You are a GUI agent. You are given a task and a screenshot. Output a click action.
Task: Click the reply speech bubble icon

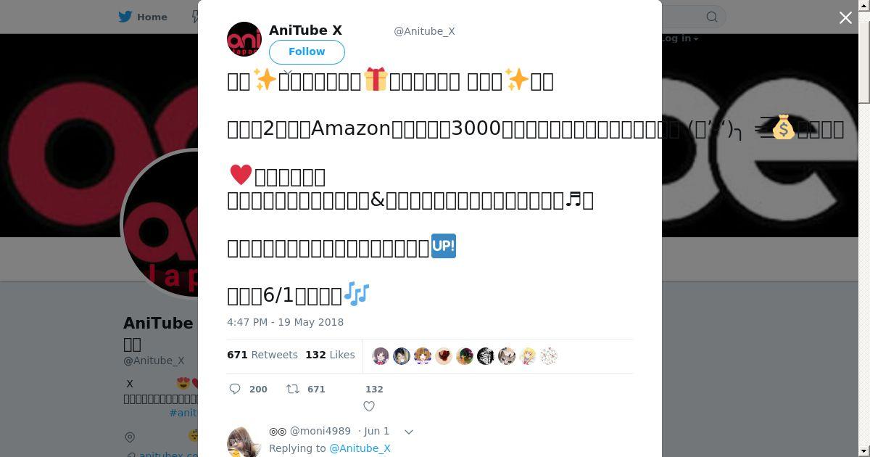point(235,390)
